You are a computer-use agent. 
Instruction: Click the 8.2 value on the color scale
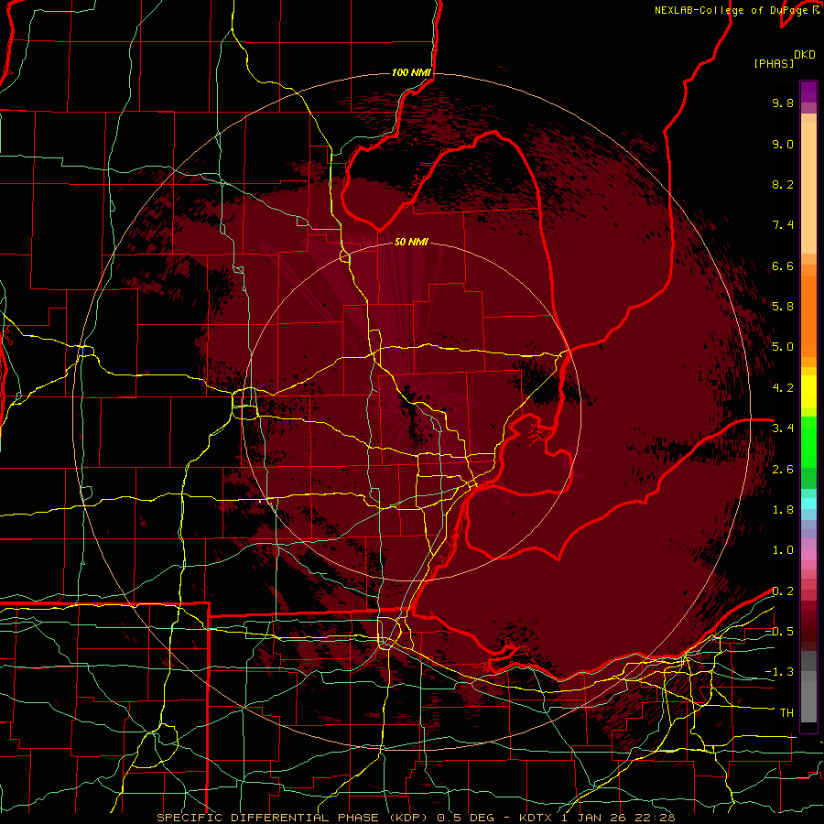(783, 184)
